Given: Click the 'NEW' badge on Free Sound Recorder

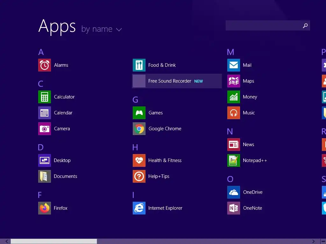Looking at the screenshot, I should click(x=199, y=81).
